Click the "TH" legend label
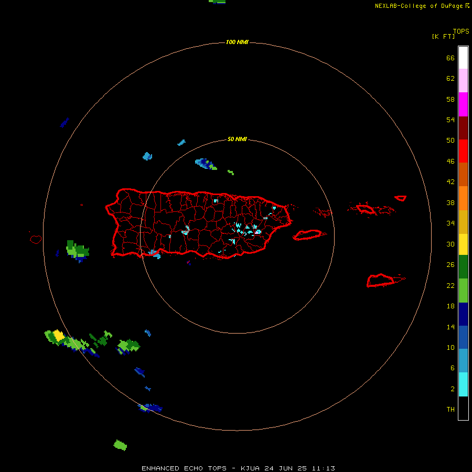Screen dimensions: 472x472 [x=450, y=410]
